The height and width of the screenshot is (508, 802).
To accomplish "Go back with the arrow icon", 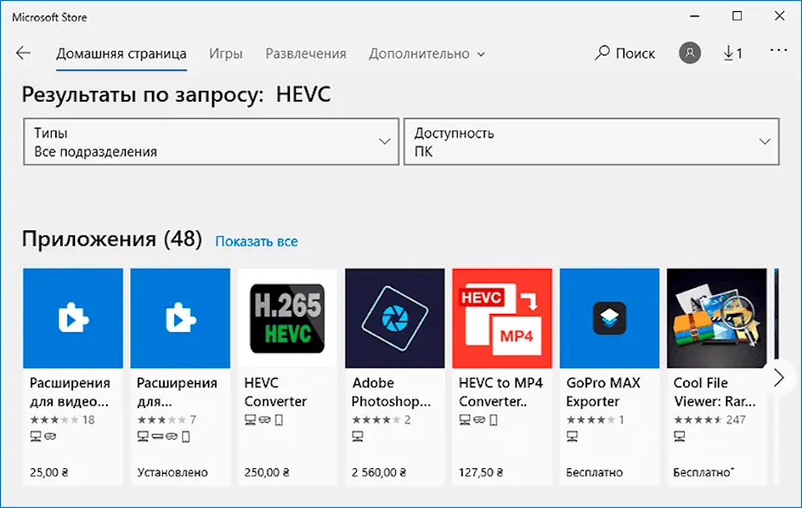I will 23,53.
